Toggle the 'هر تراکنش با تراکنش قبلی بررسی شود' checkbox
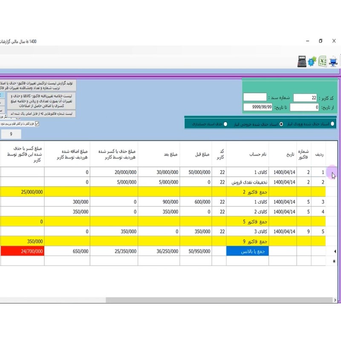The image size is (341, 341). tap(37, 124)
